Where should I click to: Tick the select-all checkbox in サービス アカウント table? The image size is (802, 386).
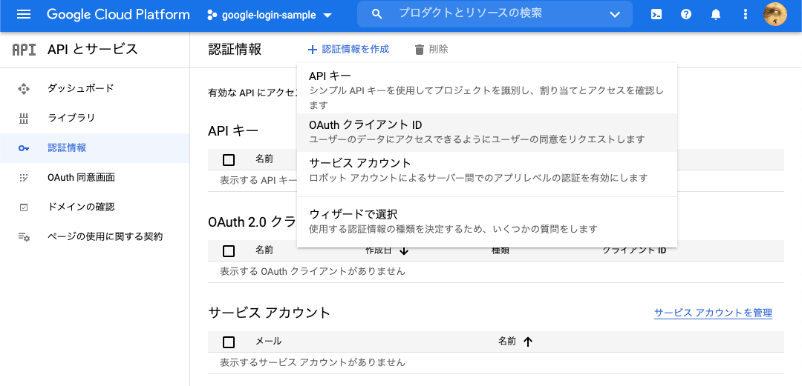click(229, 342)
